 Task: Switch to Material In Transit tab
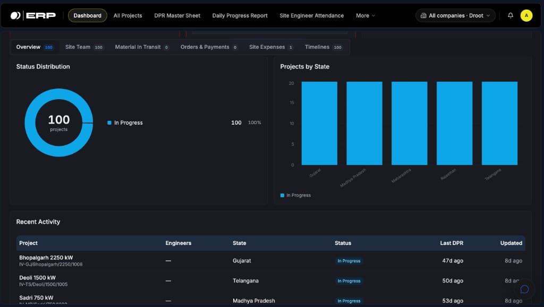[142, 47]
